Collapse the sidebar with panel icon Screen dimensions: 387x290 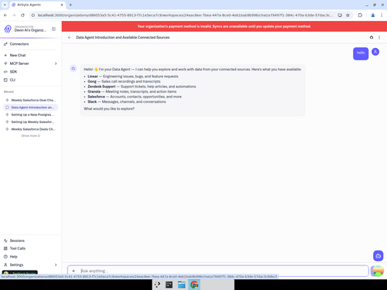53,29
